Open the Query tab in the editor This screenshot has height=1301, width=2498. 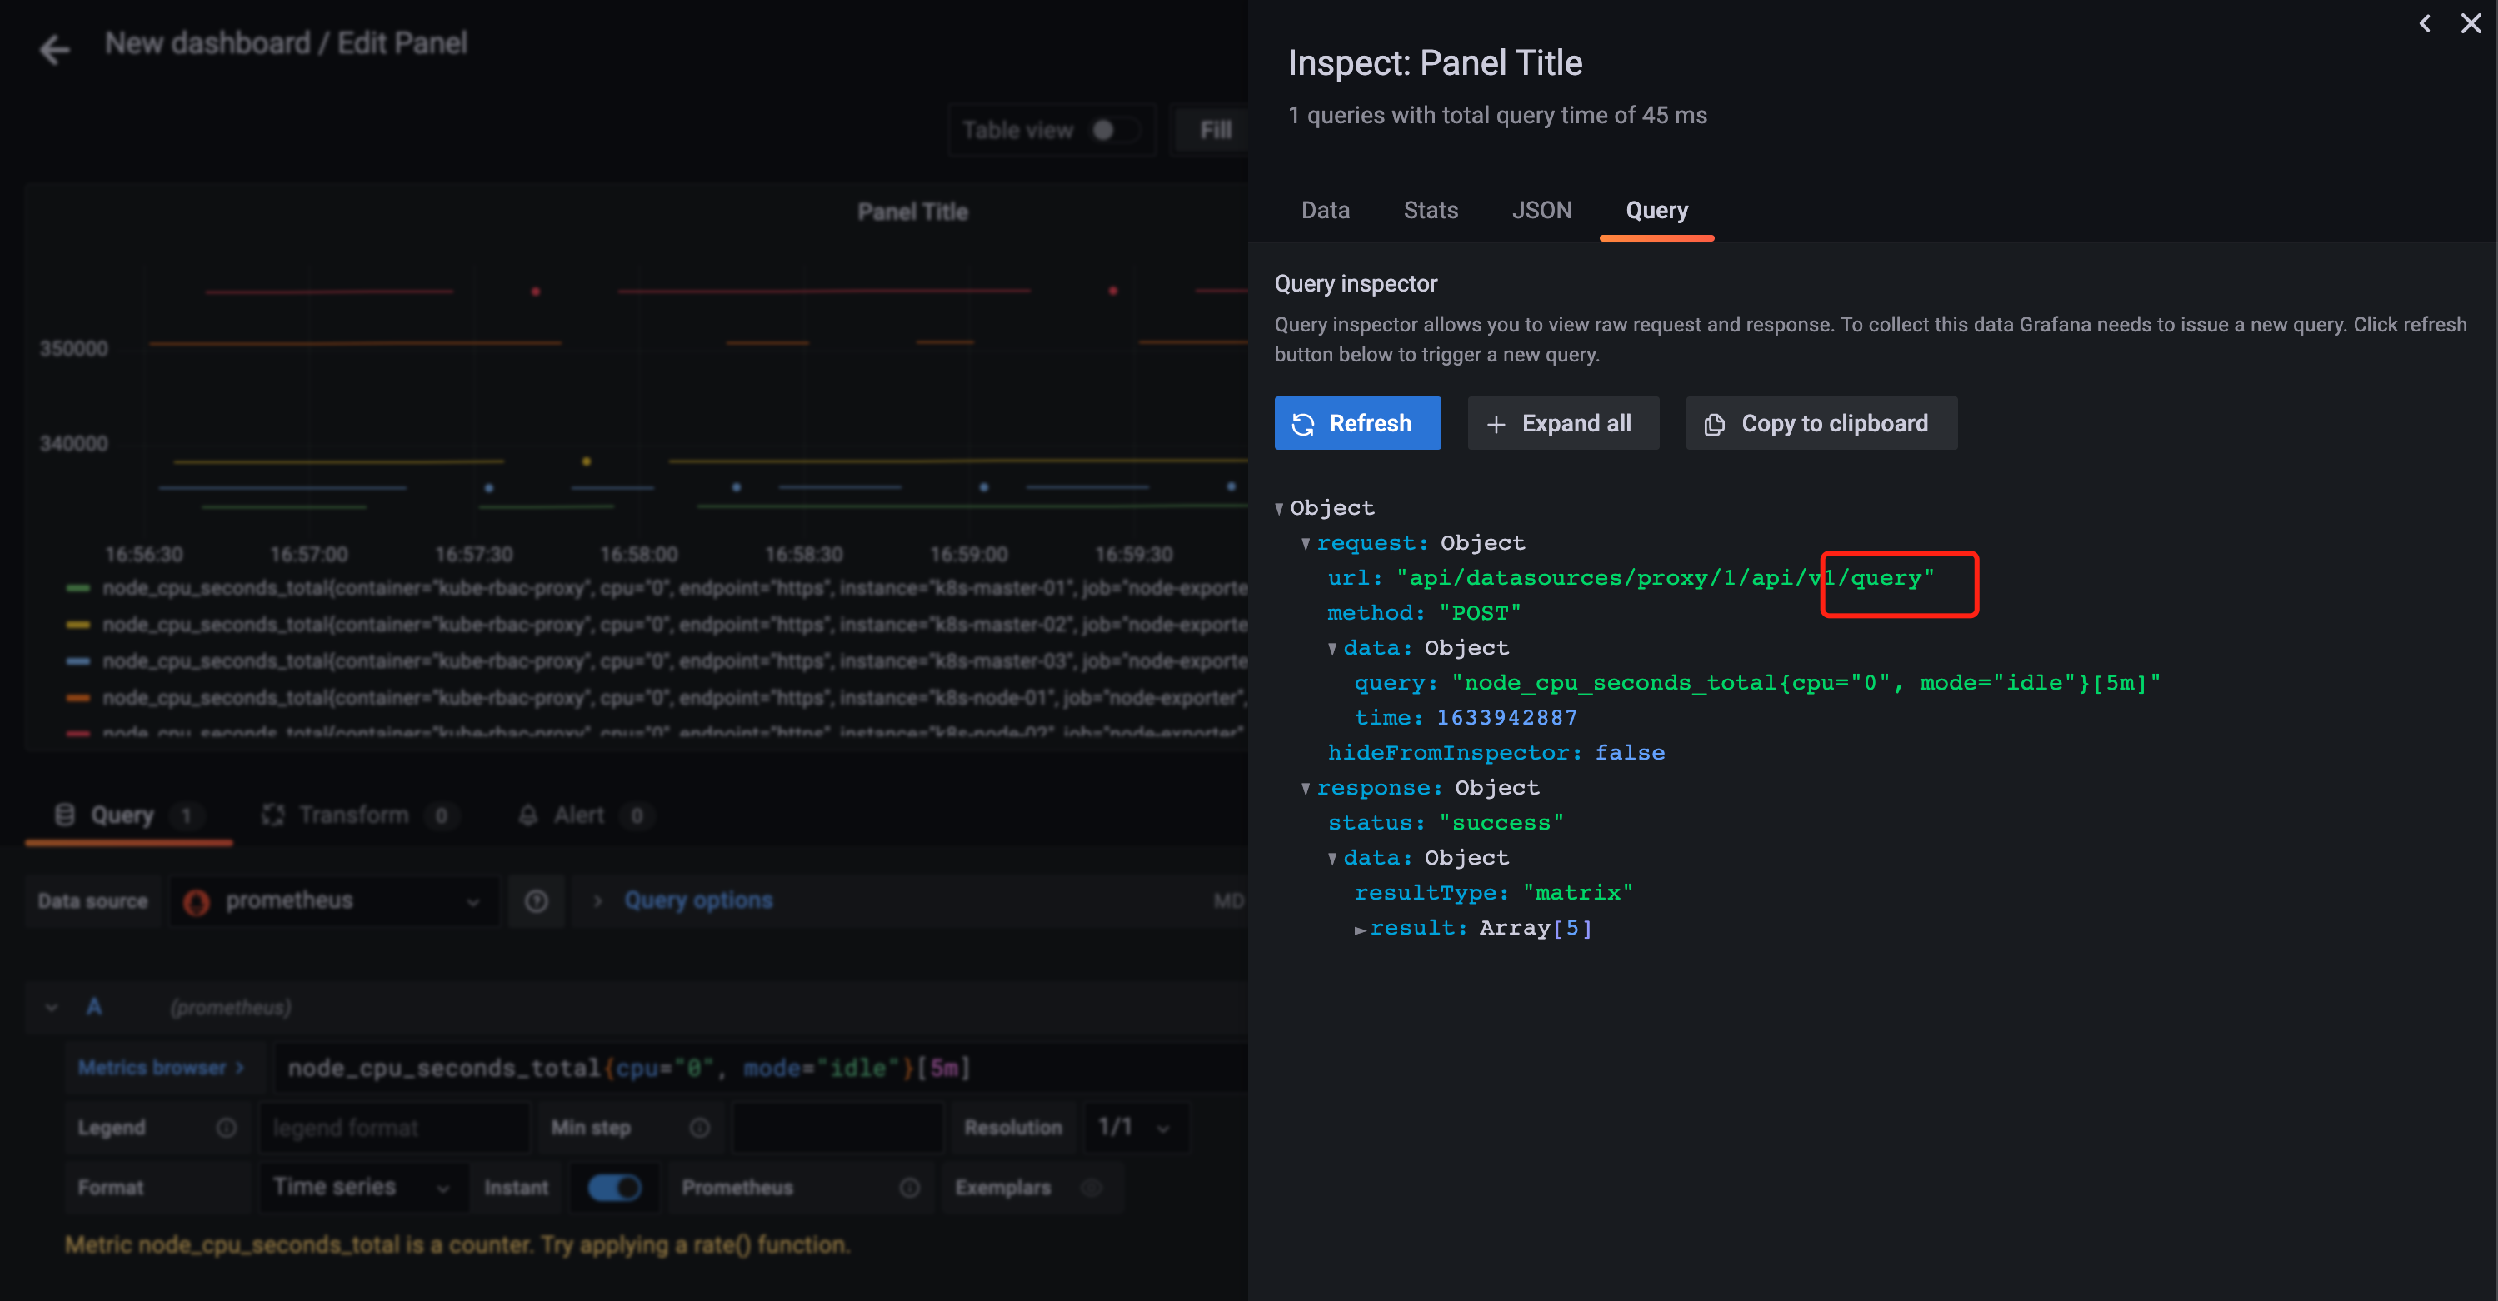pyautogui.click(x=128, y=815)
